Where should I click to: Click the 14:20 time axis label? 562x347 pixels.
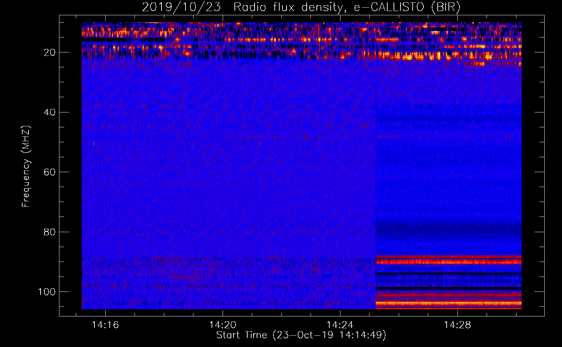(x=222, y=325)
